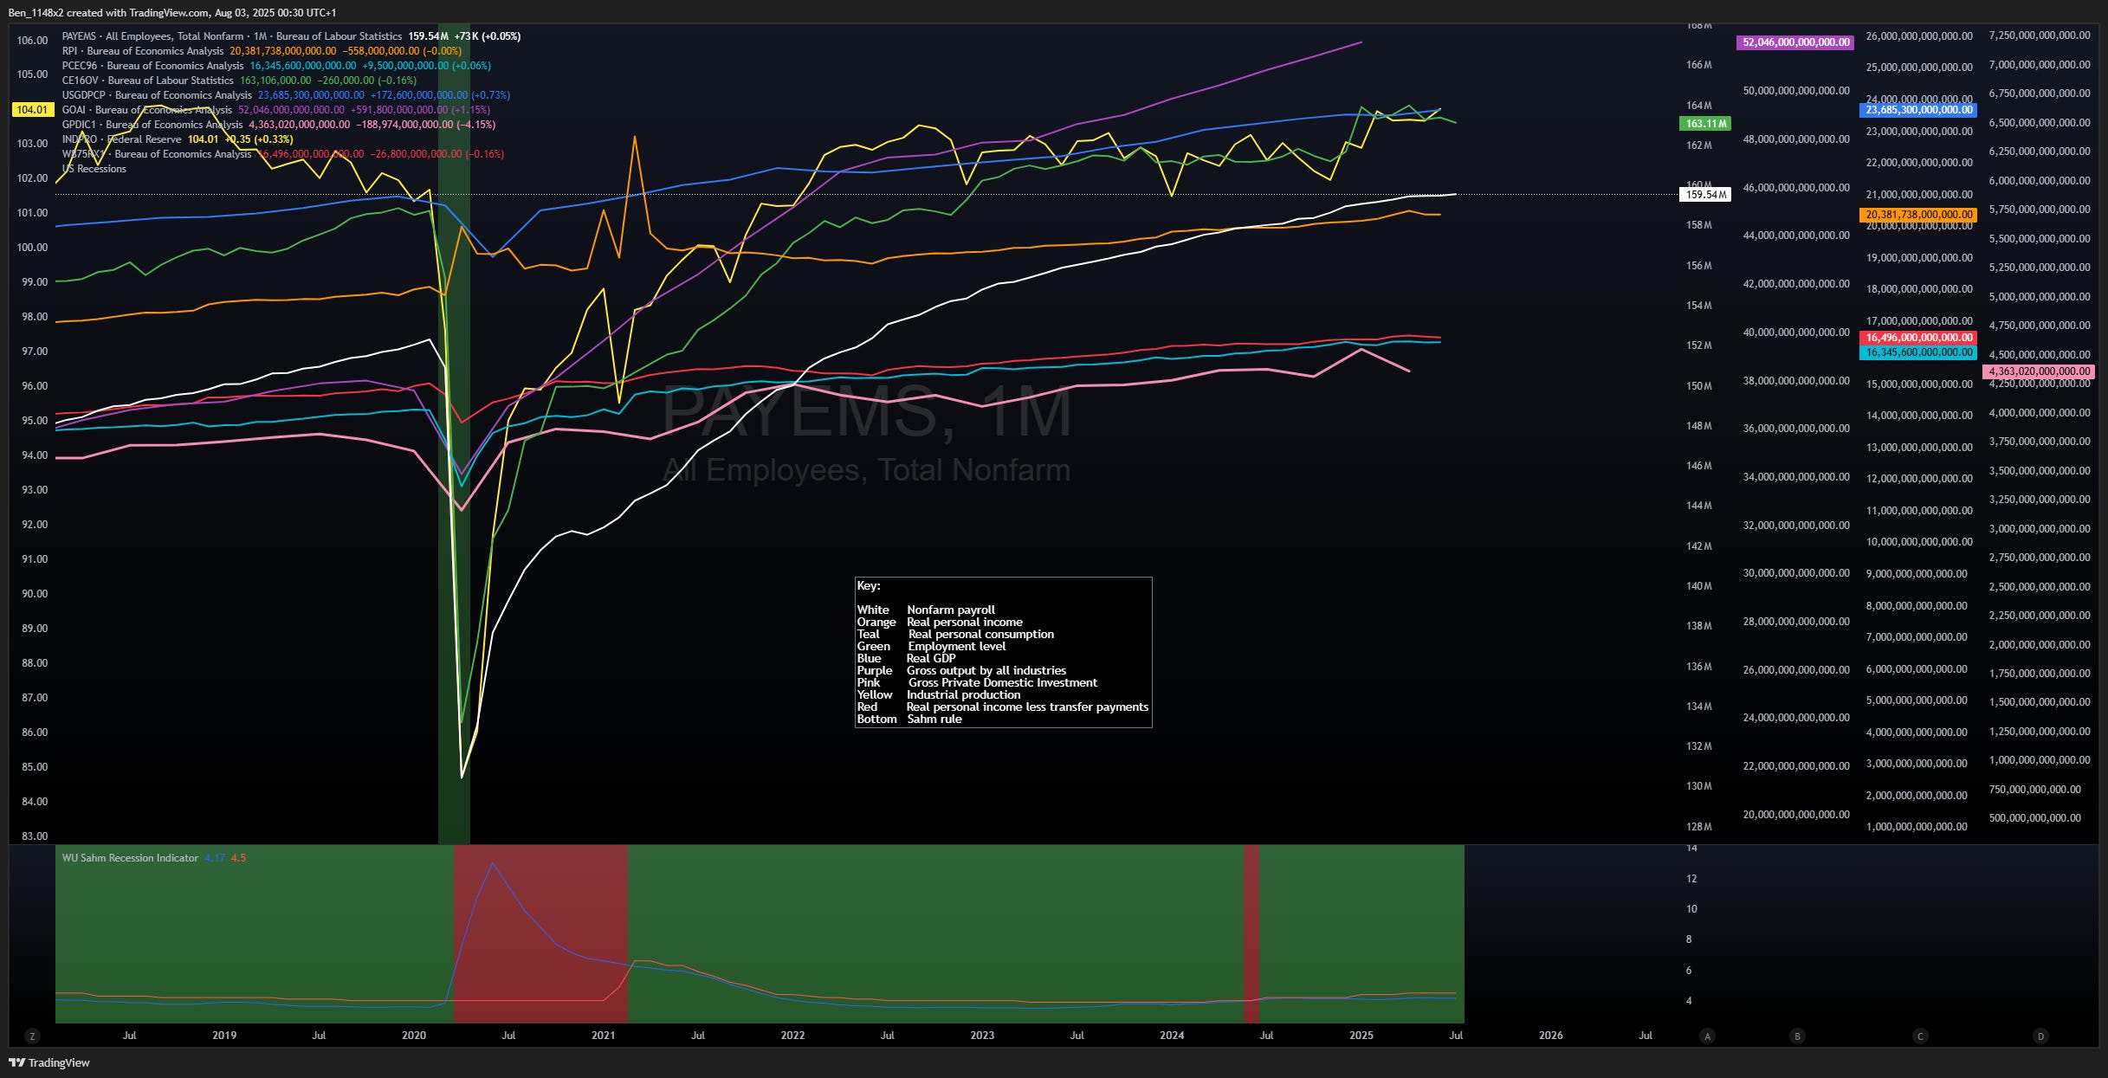This screenshot has width=2108, height=1078.
Task: Click the USGDPCP legend label
Action: (83, 95)
